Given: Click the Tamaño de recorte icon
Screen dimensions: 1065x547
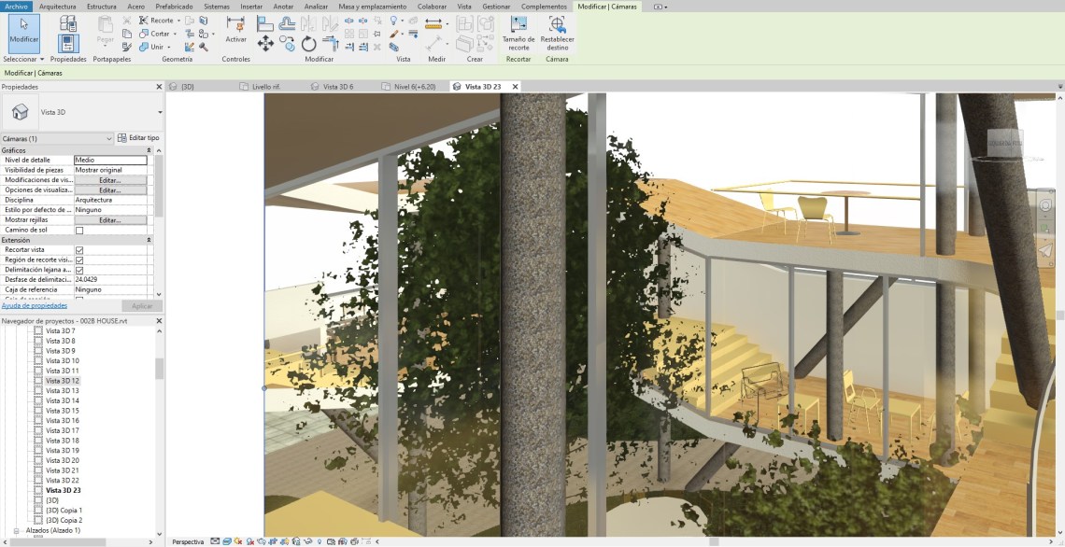Looking at the screenshot, I should coord(518,31).
